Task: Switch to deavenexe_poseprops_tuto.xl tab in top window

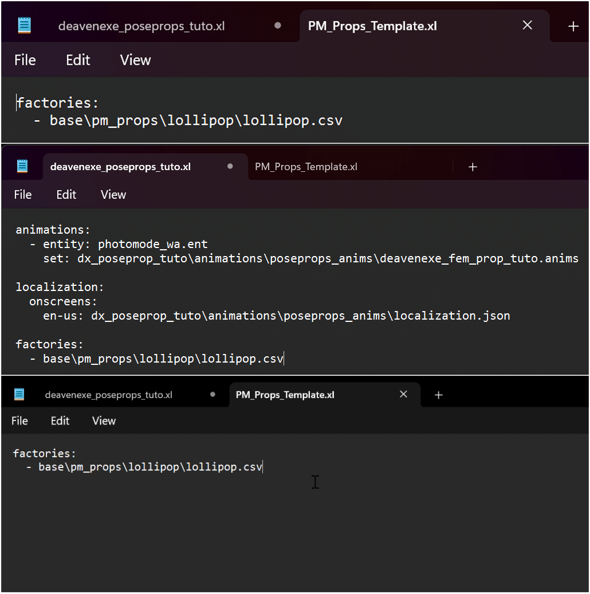Action: [x=141, y=26]
